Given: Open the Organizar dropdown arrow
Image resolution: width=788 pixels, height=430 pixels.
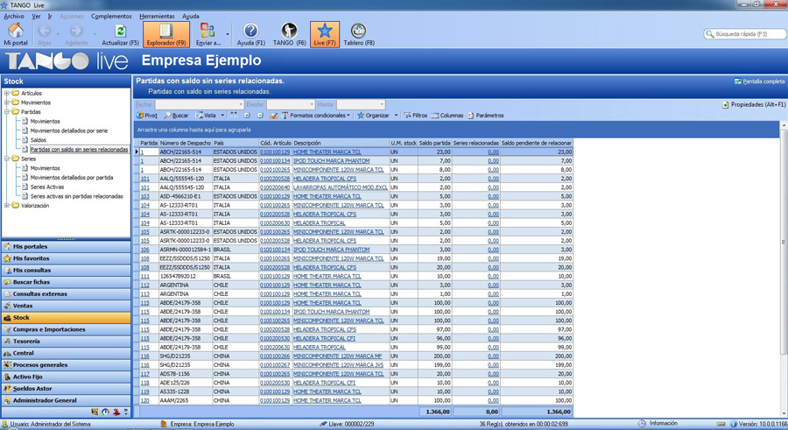Looking at the screenshot, I should click(396, 116).
